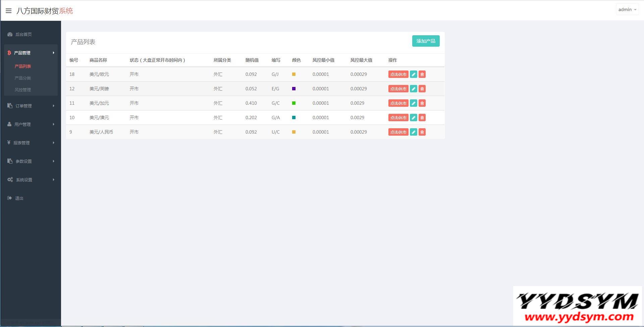Image resolution: width=644 pixels, height=327 pixels.
Task: Open the admin account dropdown
Action: (x=627, y=10)
